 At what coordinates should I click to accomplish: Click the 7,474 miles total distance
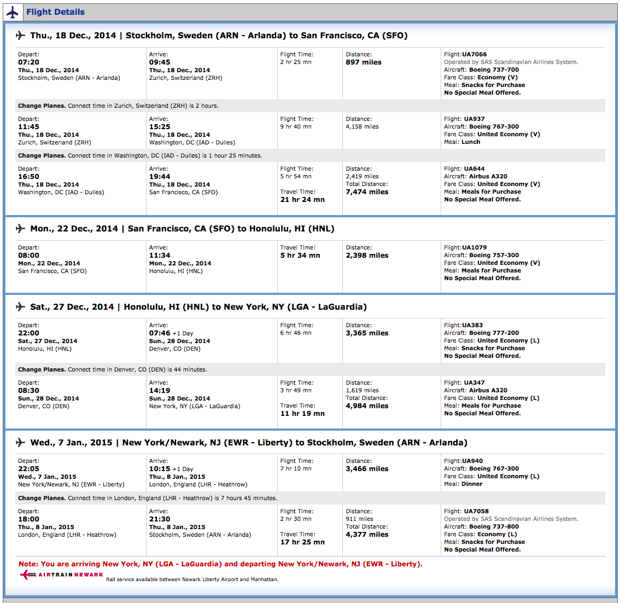[367, 192]
